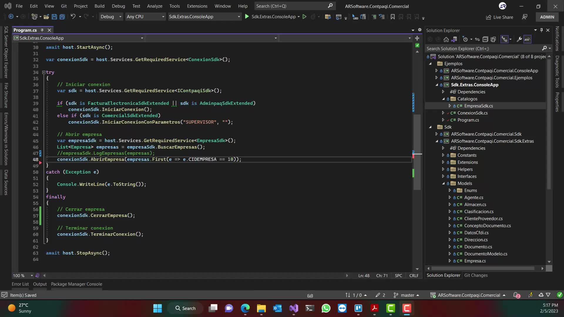
Task: Switch to the Git Changes tab
Action: 476,275
